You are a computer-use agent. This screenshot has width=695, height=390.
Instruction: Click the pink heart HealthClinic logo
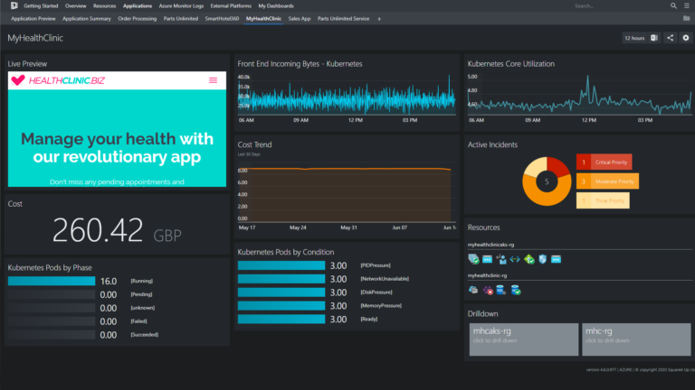tap(18, 80)
